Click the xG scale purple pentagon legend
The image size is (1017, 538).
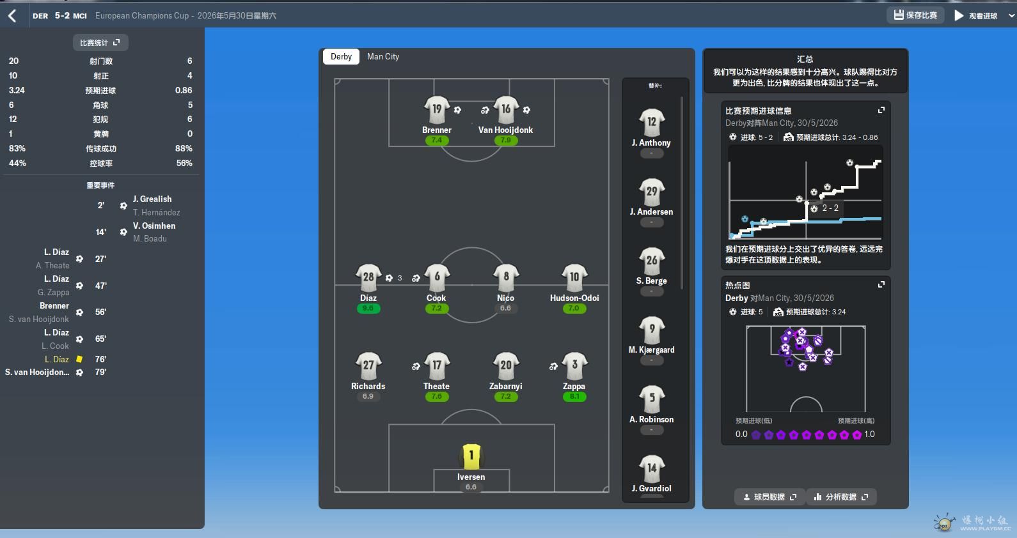pyautogui.click(x=806, y=434)
